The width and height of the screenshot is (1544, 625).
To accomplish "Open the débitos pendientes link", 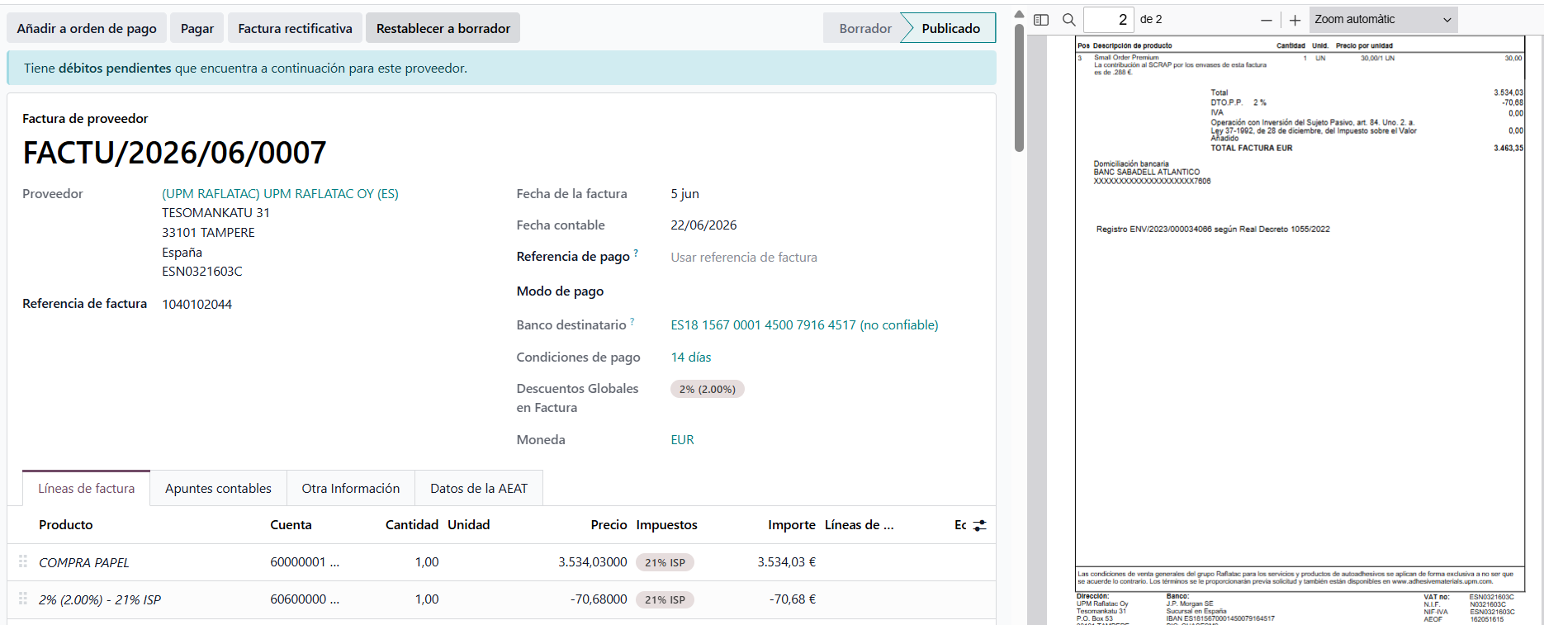I will pos(115,69).
